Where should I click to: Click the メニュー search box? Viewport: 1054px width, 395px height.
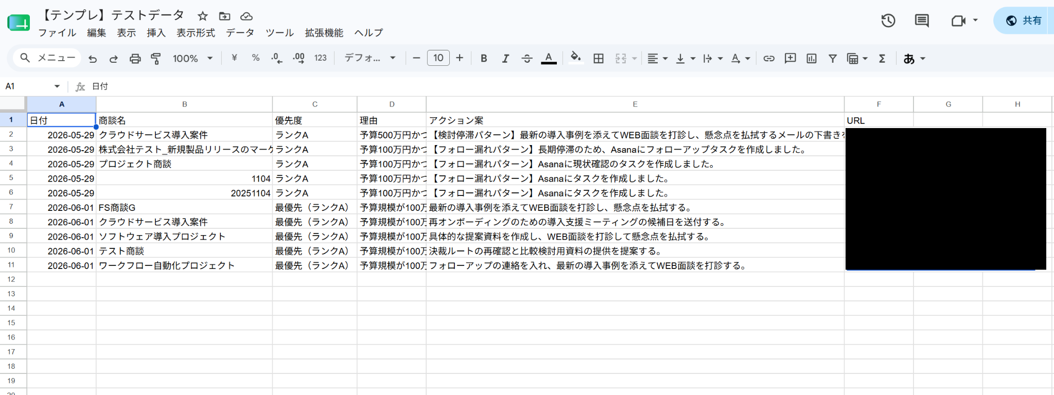tap(48, 58)
